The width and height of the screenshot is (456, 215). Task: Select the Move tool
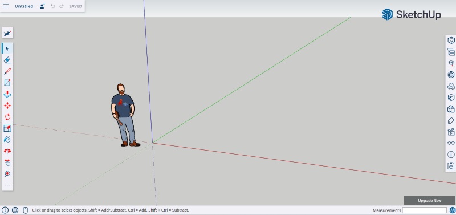(7, 106)
